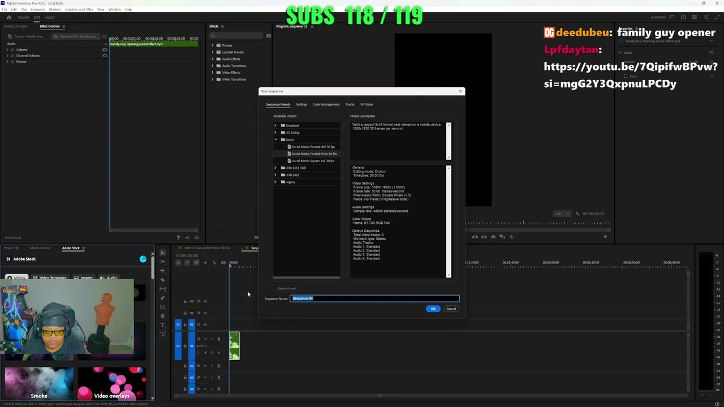Add a marker in the timeline

tap(205, 262)
